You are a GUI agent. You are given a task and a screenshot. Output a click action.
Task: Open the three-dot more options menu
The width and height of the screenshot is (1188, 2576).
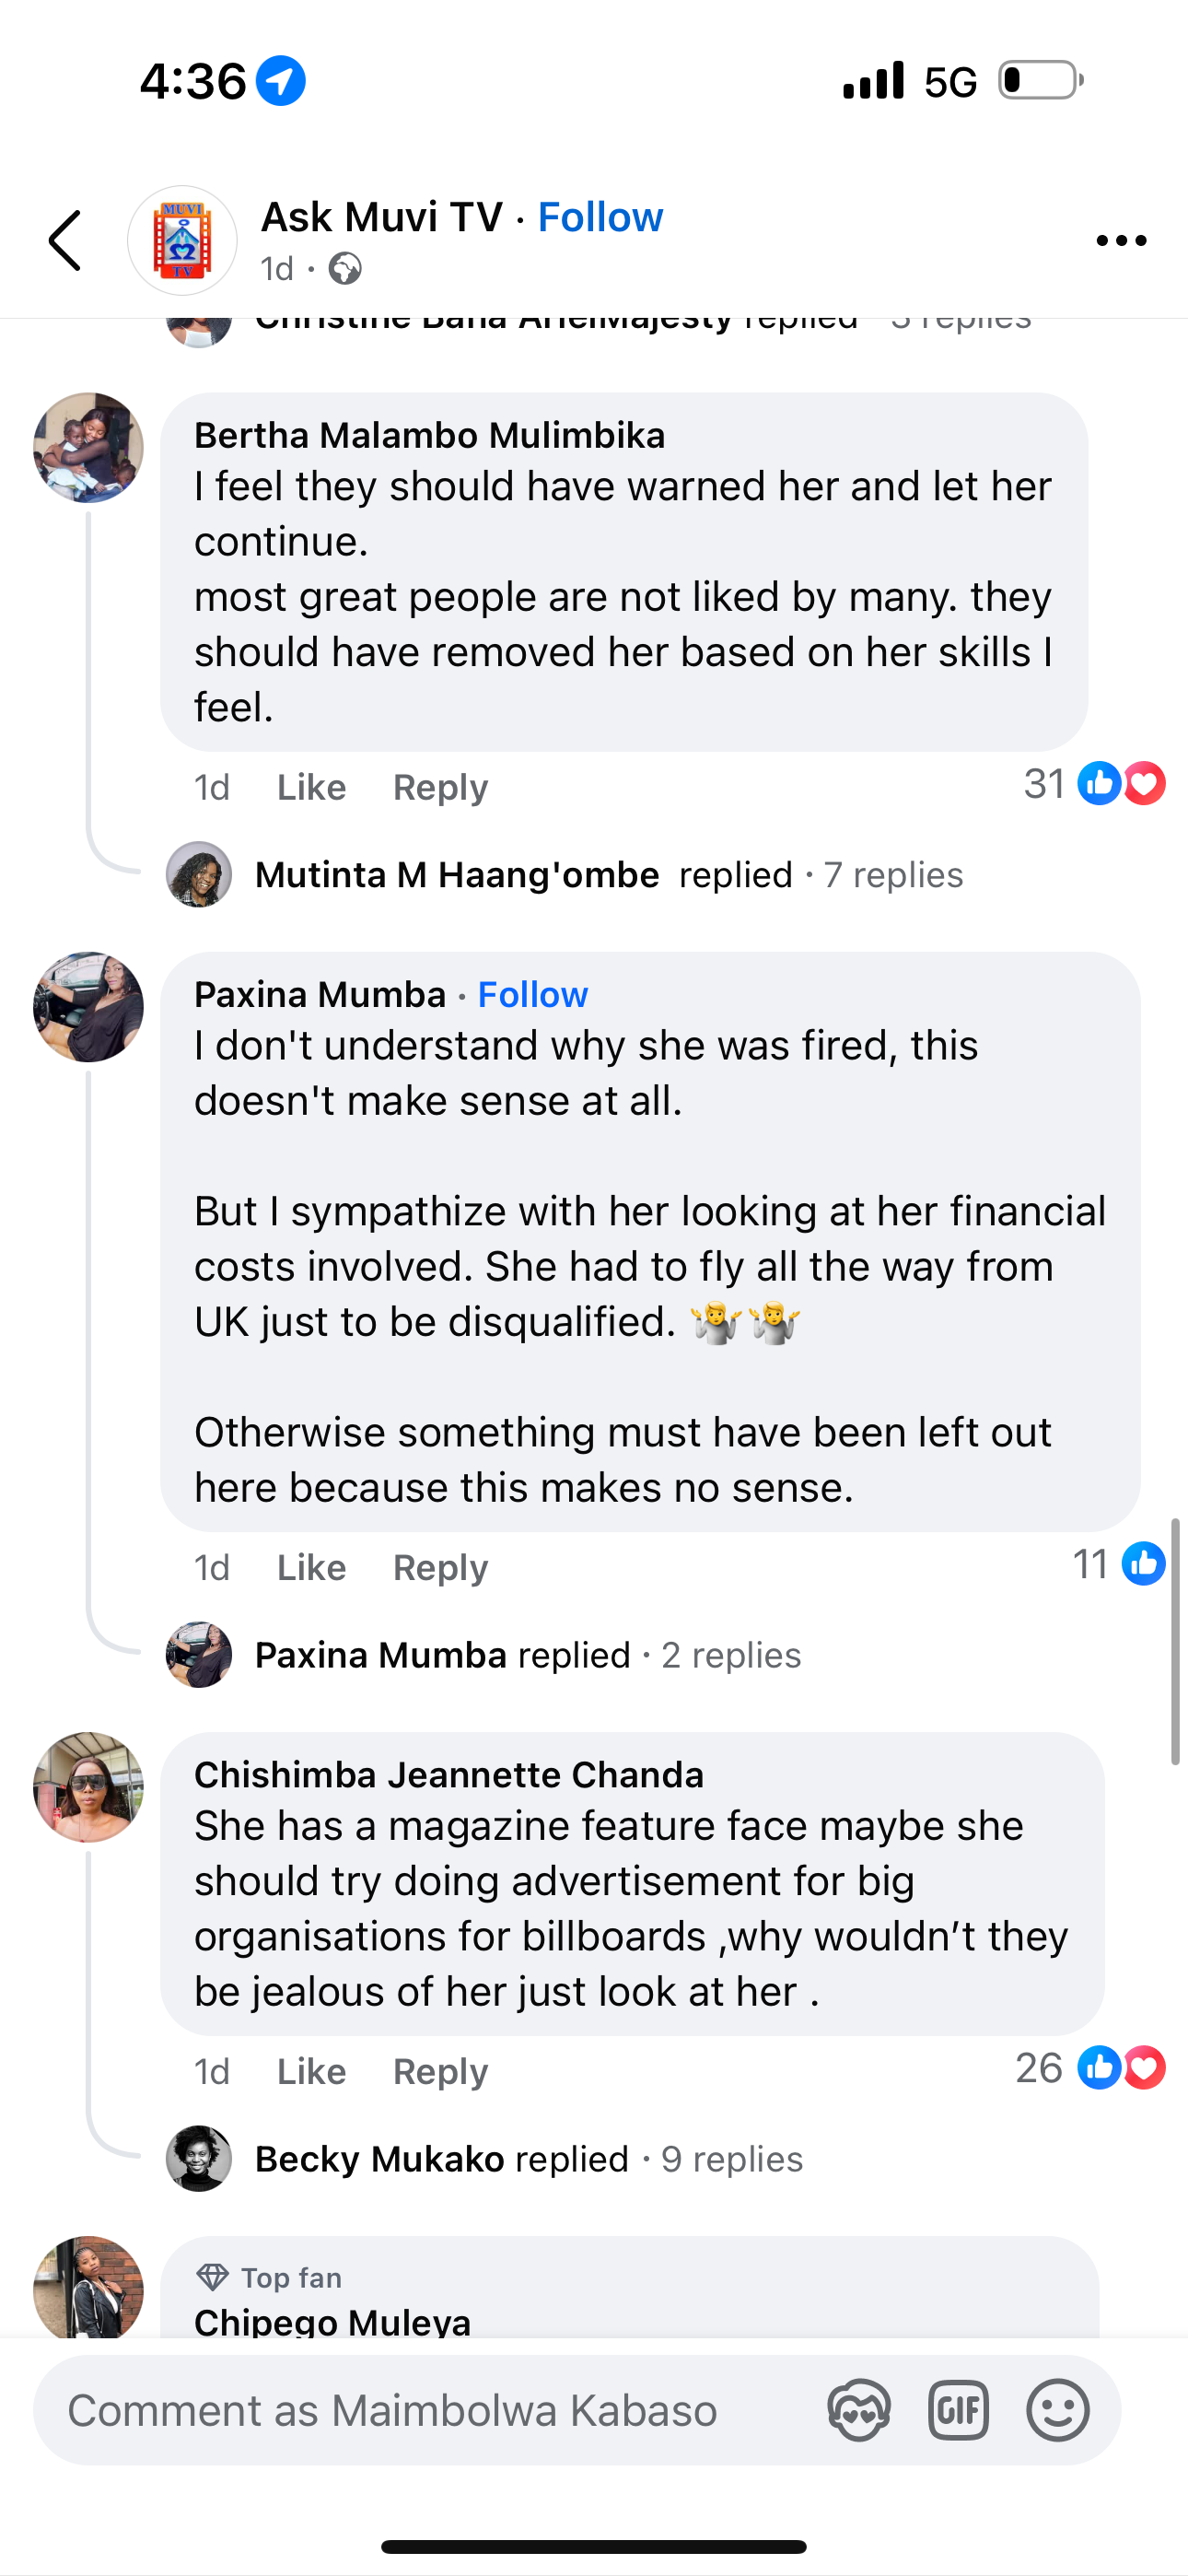coord(1120,240)
